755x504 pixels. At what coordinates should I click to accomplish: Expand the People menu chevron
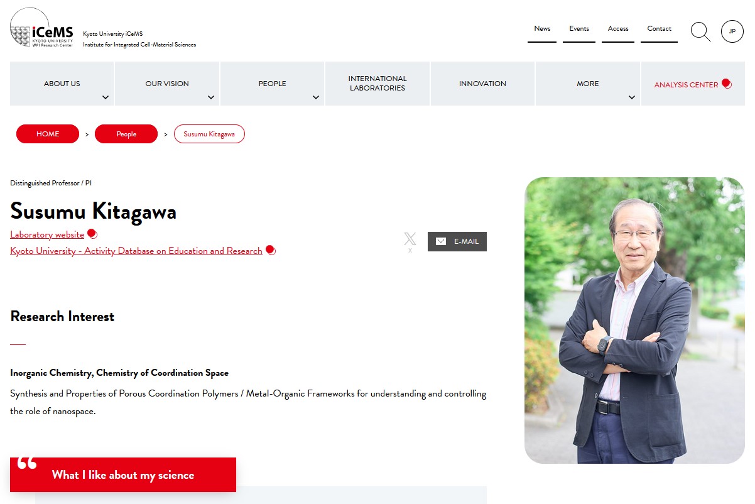coord(316,97)
